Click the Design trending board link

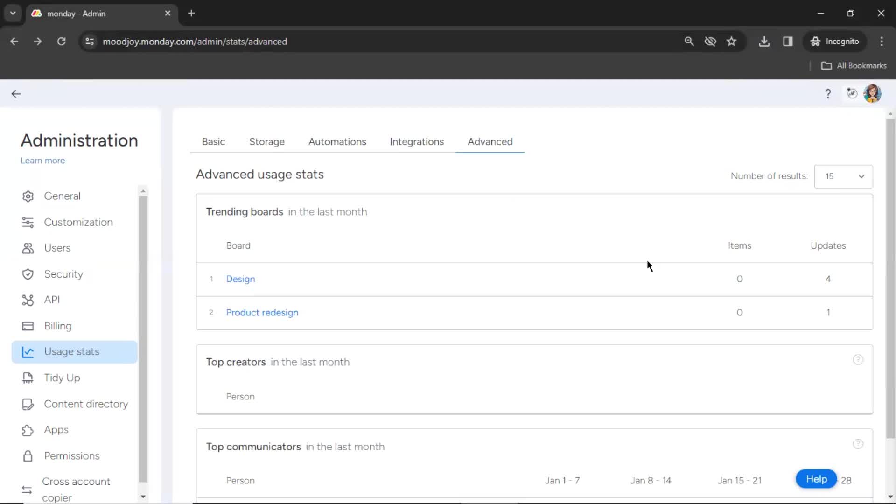coord(241,279)
